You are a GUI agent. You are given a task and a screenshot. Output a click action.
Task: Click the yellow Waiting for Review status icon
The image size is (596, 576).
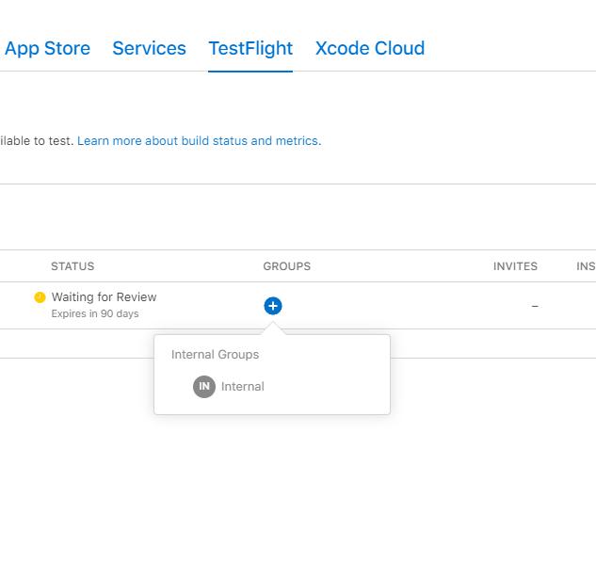(x=40, y=297)
